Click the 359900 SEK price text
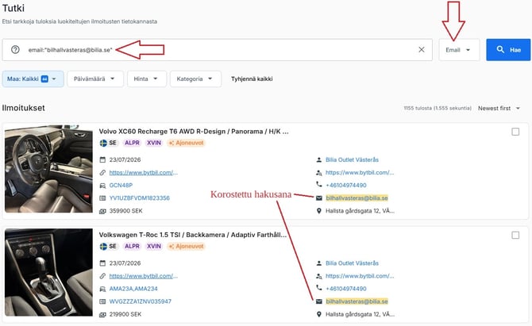532x326 pixels. [x=126, y=211]
